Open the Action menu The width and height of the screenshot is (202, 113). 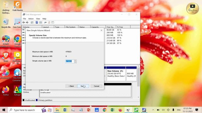point(31,19)
